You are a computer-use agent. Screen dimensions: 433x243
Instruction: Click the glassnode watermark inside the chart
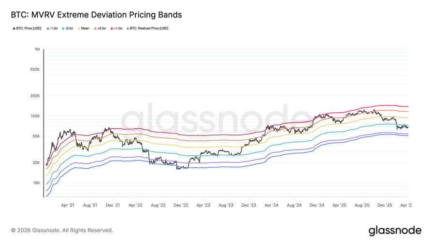point(216,120)
